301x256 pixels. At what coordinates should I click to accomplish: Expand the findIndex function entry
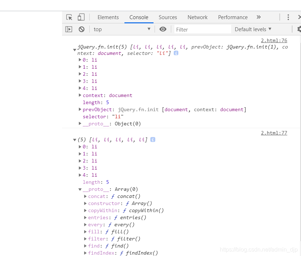tap(85, 253)
